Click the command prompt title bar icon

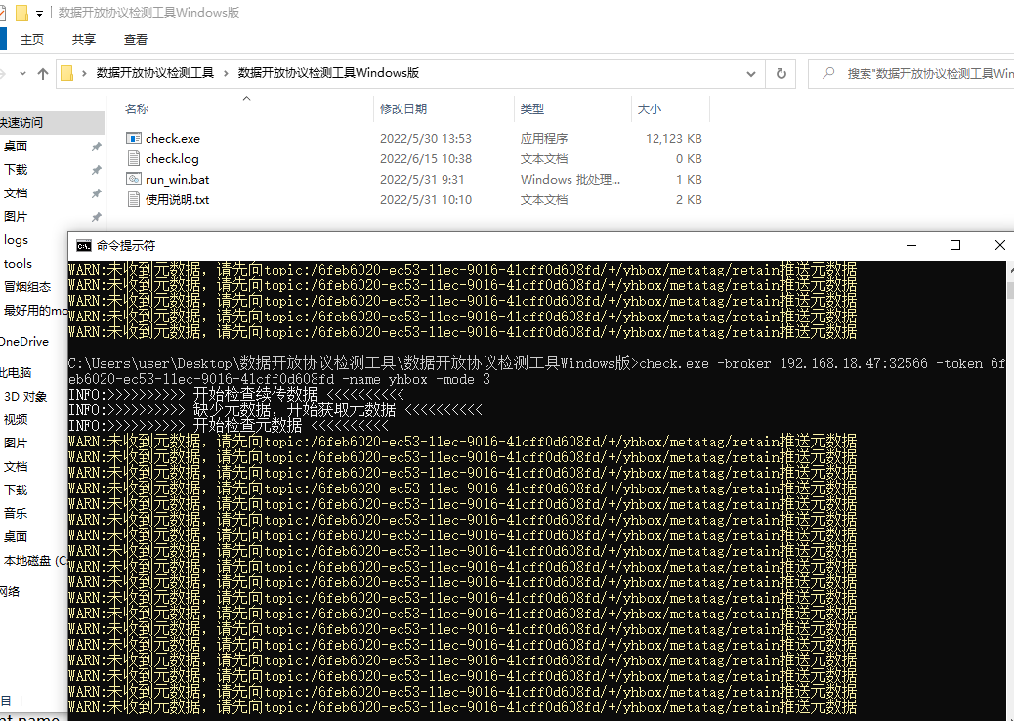tap(82, 245)
